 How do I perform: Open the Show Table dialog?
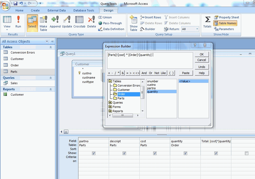(133, 23)
